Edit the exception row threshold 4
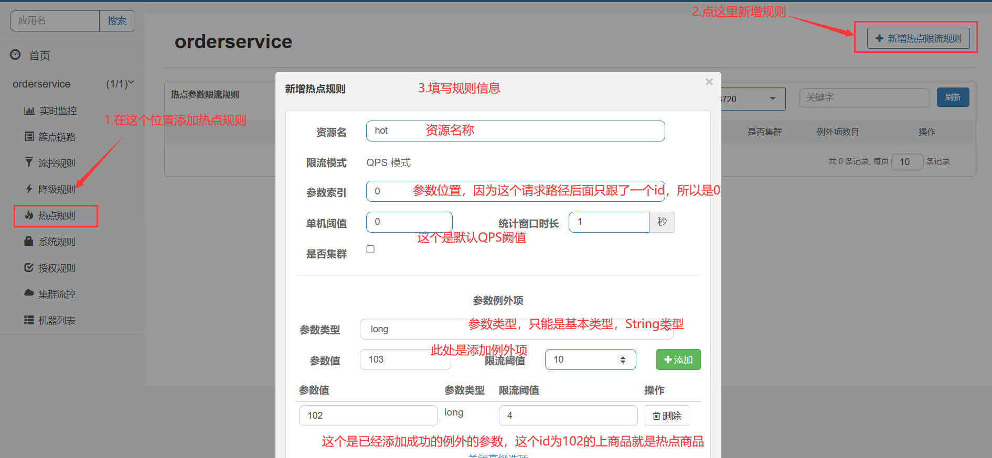992x458 pixels. coord(568,416)
